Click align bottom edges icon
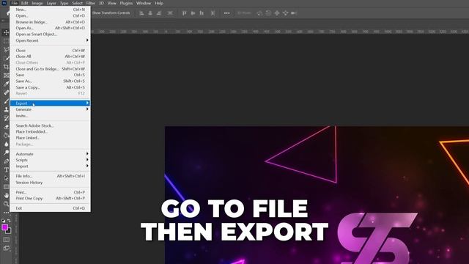The width and height of the screenshot is (469, 264). click(x=202, y=13)
